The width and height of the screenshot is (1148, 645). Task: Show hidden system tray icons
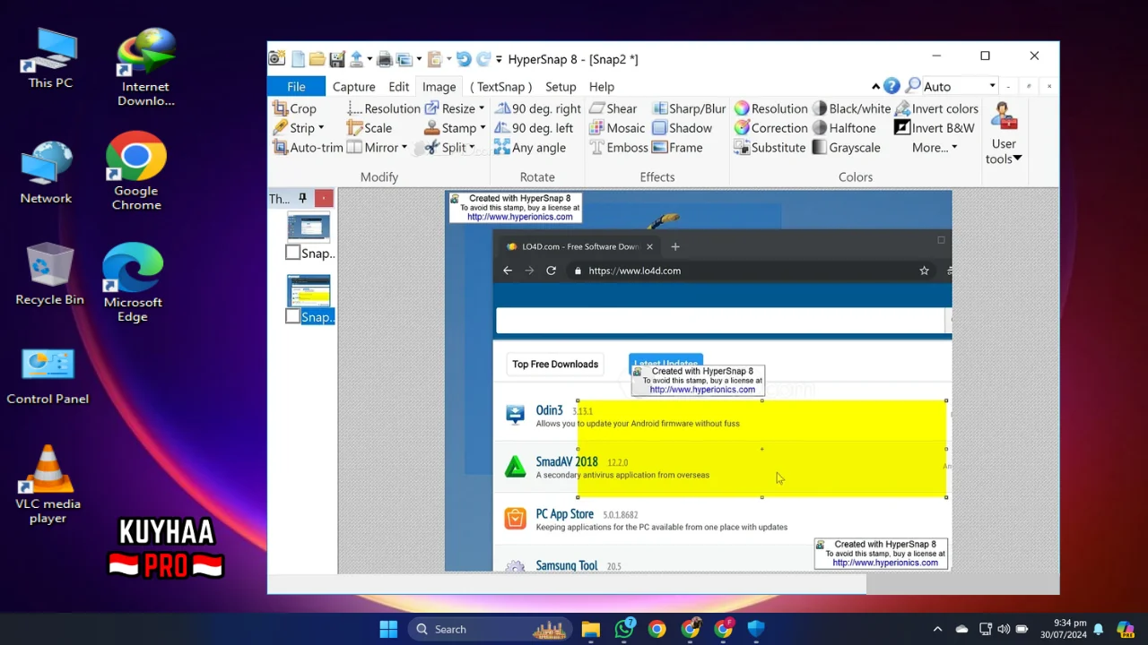pyautogui.click(x=937, y=629)
